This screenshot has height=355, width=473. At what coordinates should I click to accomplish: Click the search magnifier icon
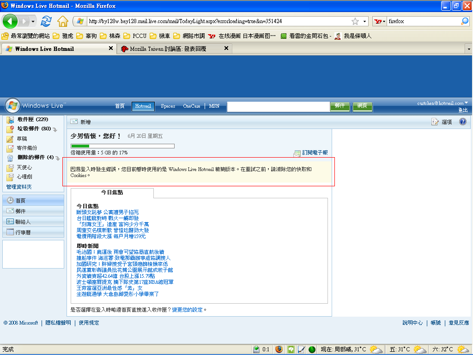465,21
